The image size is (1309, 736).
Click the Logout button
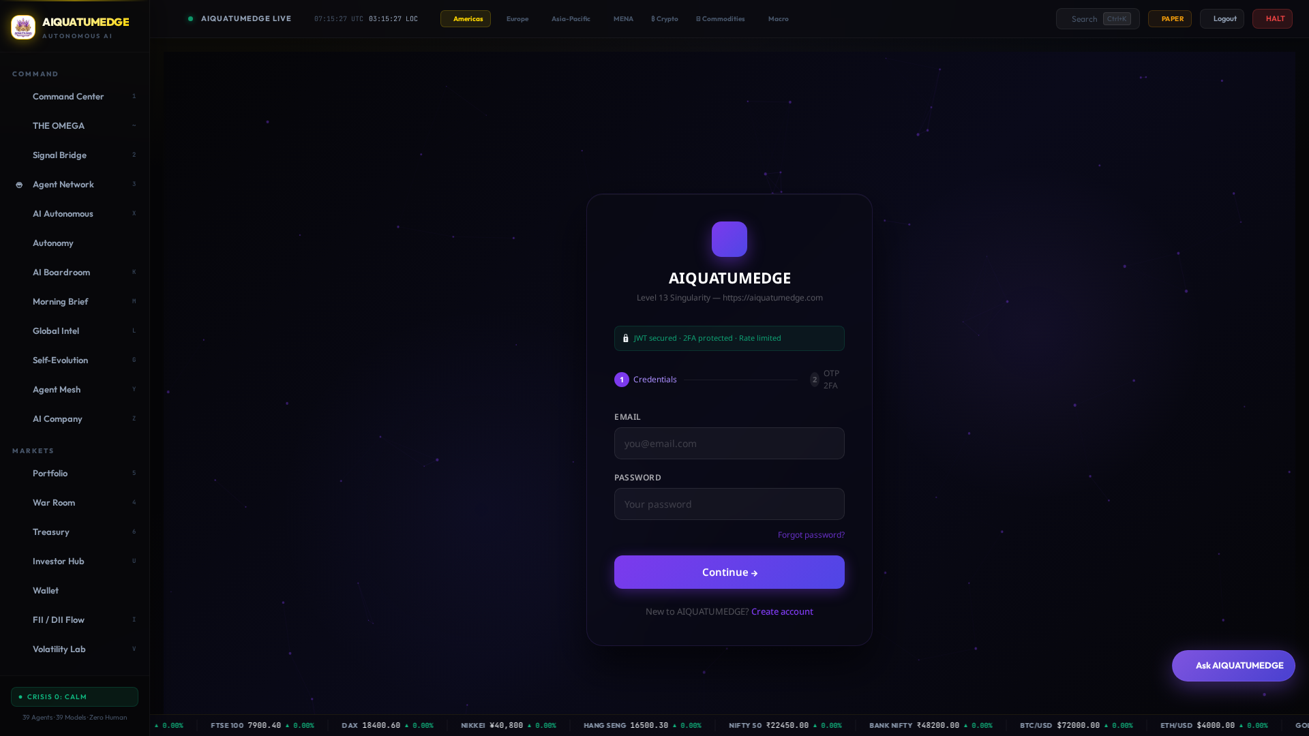click(x=1222, y=19)
